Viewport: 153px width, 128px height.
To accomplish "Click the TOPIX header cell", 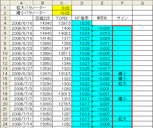I will tap(62, 18).
